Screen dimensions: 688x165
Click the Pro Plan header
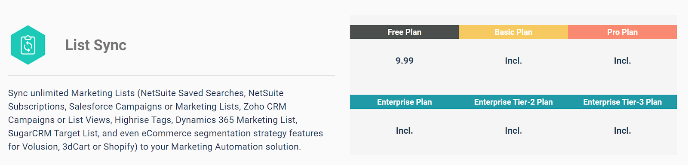622,32
